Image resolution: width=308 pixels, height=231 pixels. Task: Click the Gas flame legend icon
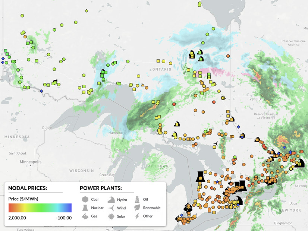tap(85, 216)
